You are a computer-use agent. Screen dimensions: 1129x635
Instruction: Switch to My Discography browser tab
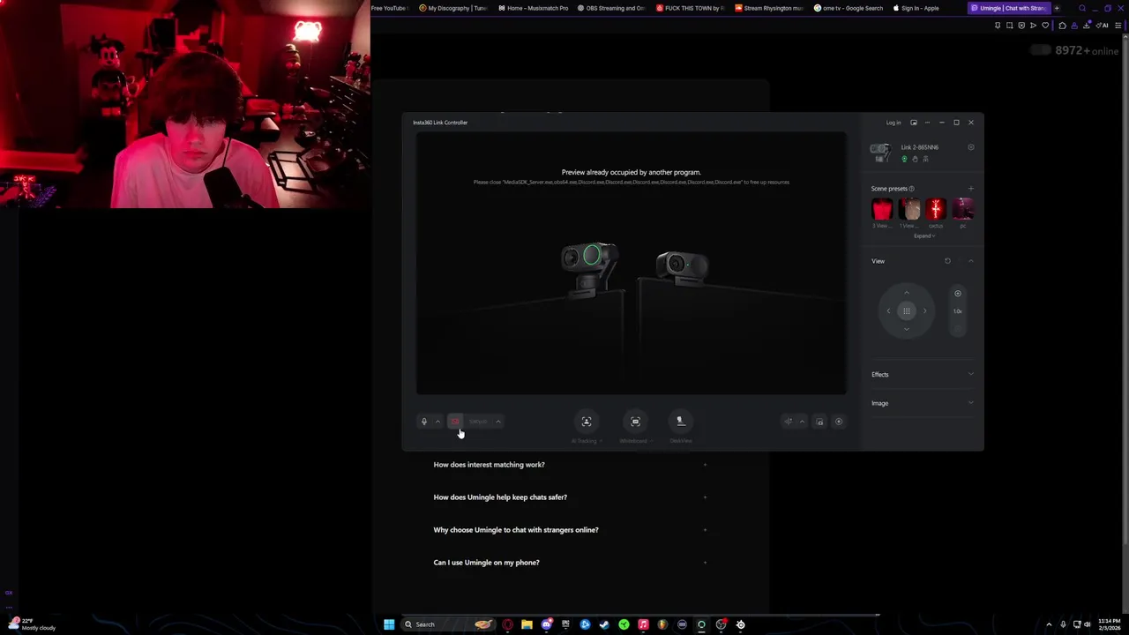452,8
